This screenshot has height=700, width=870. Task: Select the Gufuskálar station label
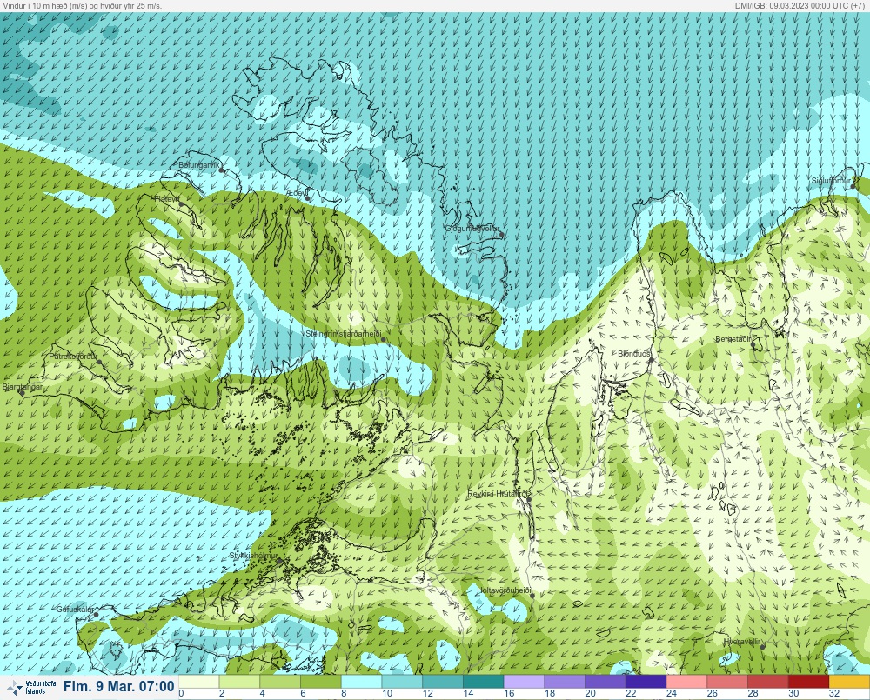pos(75,609)
